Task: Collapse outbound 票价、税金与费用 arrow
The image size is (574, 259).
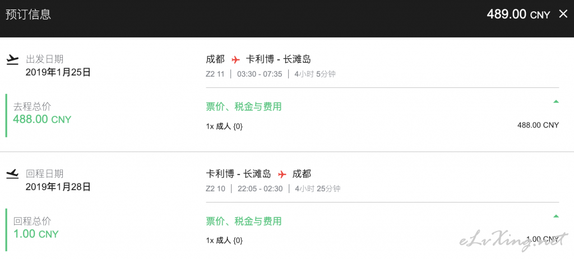Action: [556, 102]
